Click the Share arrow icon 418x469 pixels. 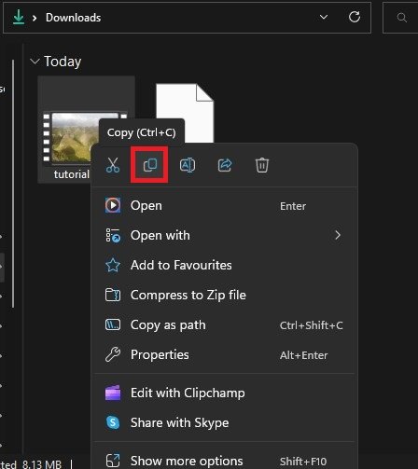tap(225, 165)
